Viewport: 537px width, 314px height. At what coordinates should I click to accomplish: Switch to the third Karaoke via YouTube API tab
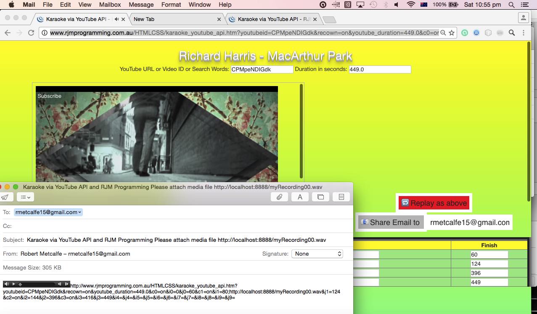pos(274,19)
